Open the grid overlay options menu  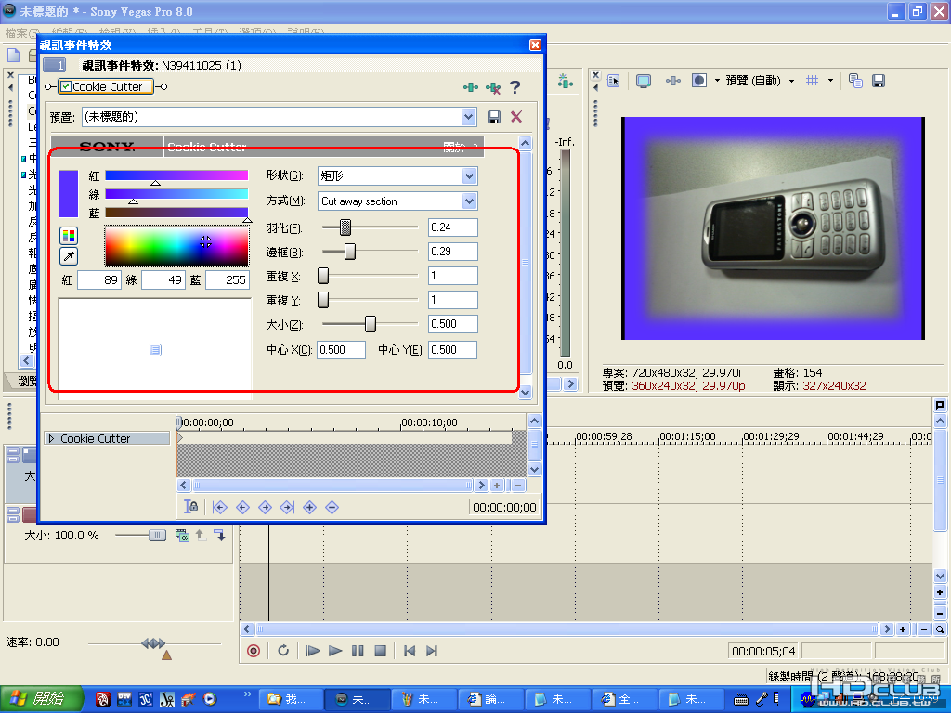tap(830, 81)
